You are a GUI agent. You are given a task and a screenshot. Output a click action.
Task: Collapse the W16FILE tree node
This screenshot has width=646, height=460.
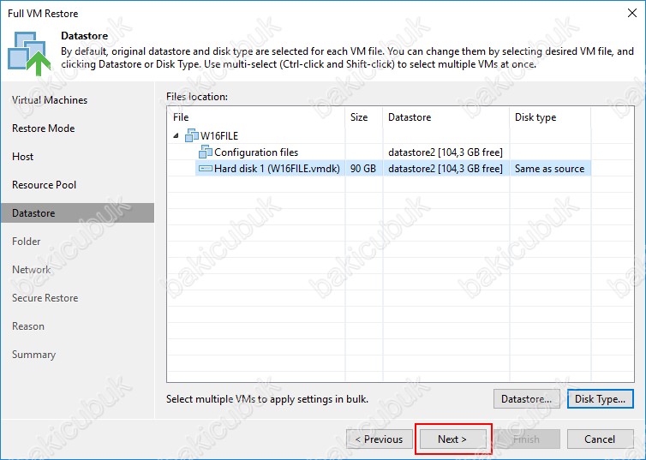tap(176, 135)
